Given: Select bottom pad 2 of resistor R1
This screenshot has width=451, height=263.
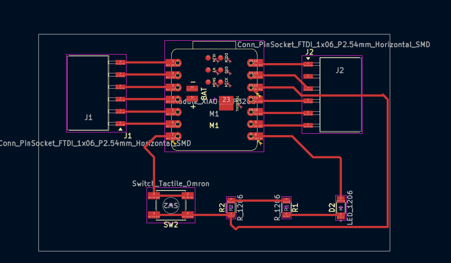Looking at the screenshot, I should pyautogui.click(x=286, y=215).
